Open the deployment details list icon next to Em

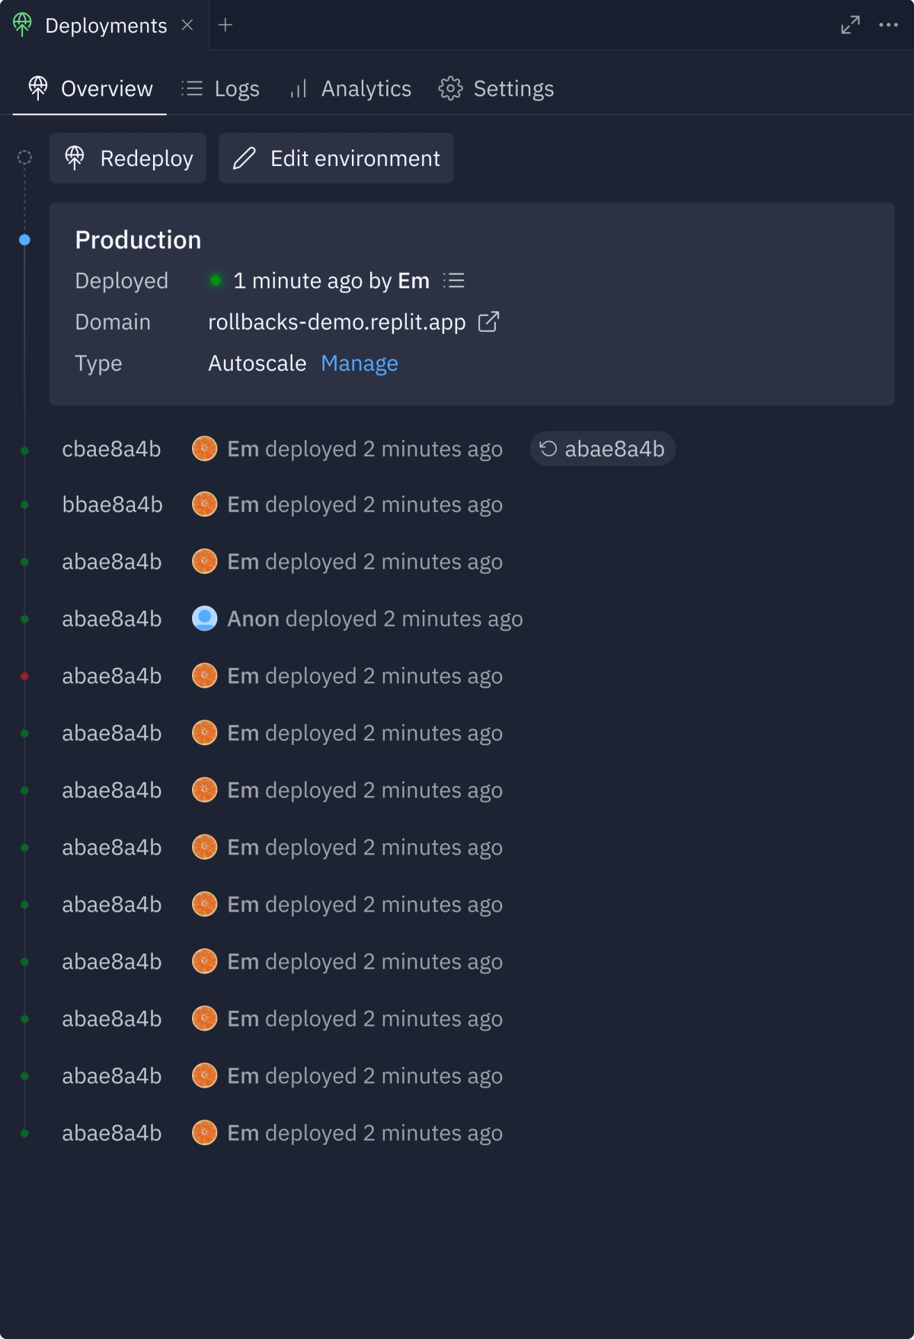(x=454, y=280)
